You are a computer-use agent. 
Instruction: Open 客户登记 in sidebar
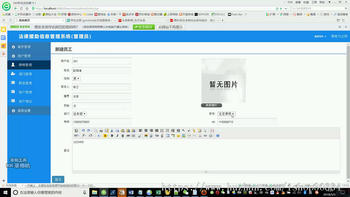pos(29,101)
